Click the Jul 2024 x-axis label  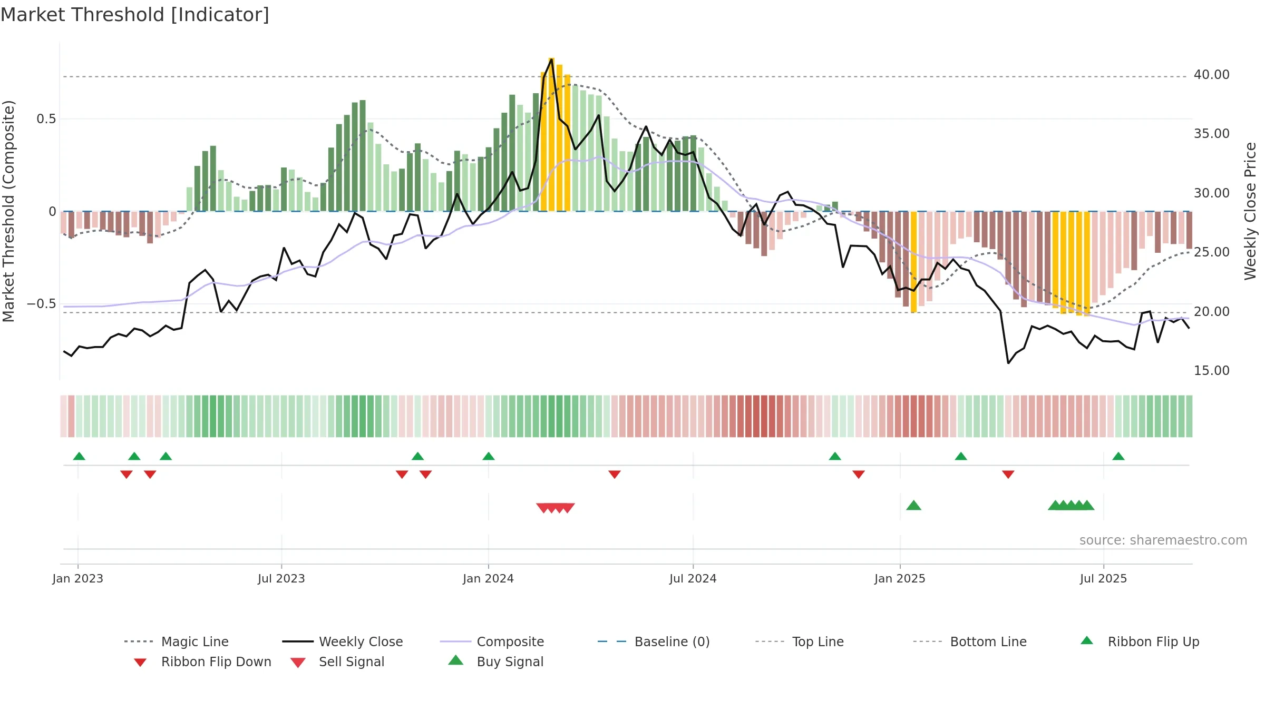coord(693,578)
